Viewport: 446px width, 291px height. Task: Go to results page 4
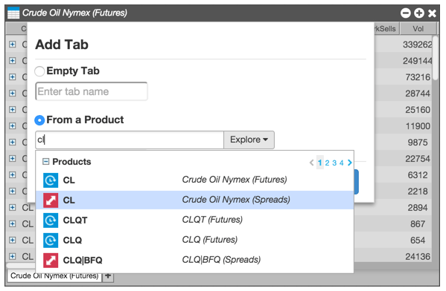point(342,163)
